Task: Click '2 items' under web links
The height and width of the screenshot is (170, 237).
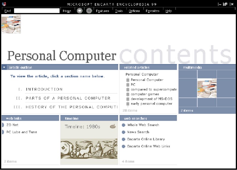Action: tap(10, 161)
